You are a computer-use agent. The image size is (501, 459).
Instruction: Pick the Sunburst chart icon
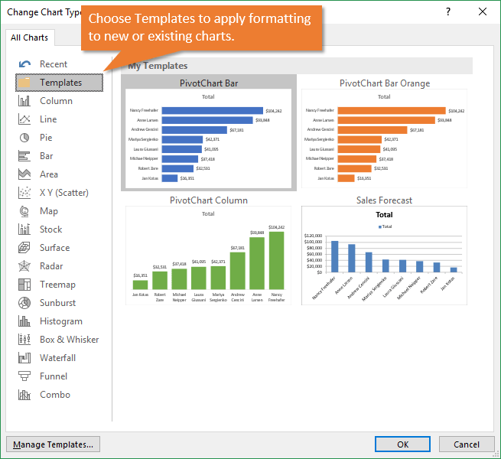click(24, 303)
